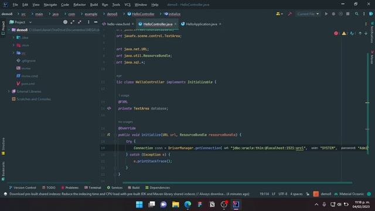Viewport: 375px width, 211px height.
Task: Open the Build menu
Action: [x=94, y=5]
